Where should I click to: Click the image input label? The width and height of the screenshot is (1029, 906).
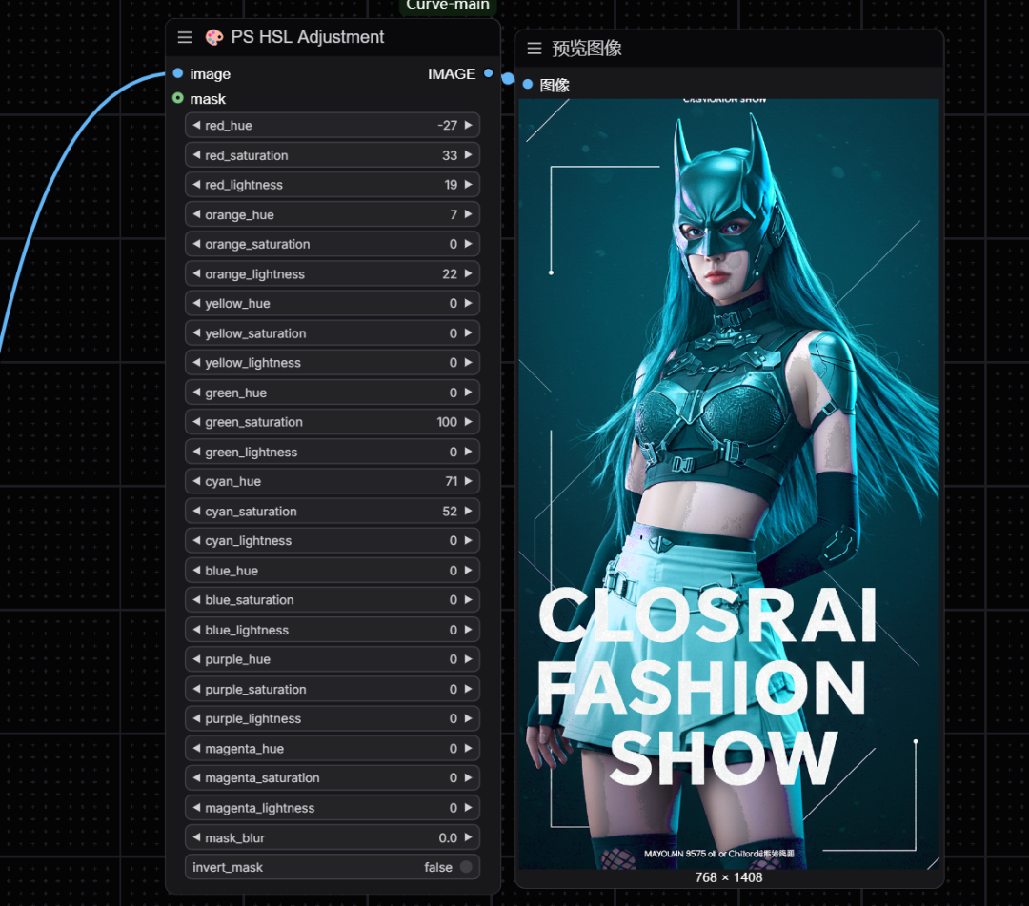pyautogui.click(x=210, y=74)
